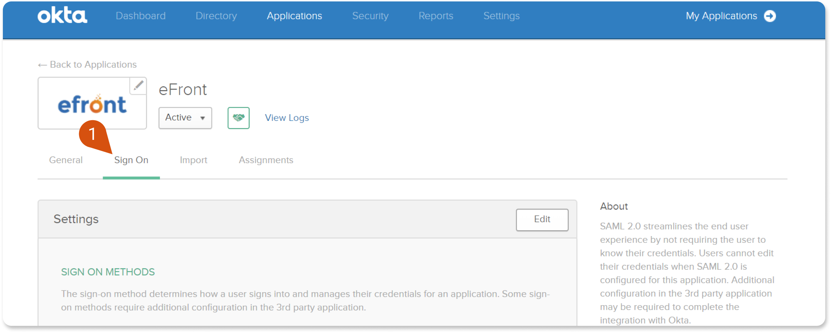Click the About heading

tap(614, 206)
